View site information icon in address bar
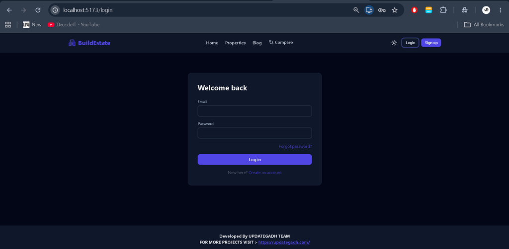 [x=55, y=10]
